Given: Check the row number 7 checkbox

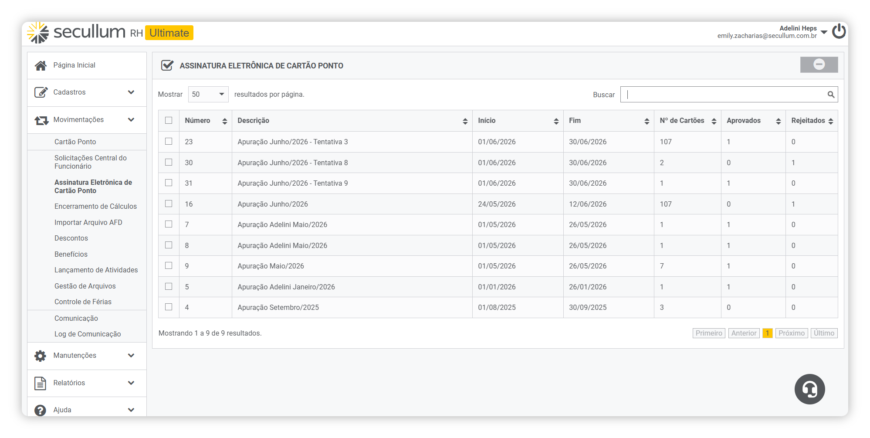Looking at the screenshot, I should (x=169, y=224).
